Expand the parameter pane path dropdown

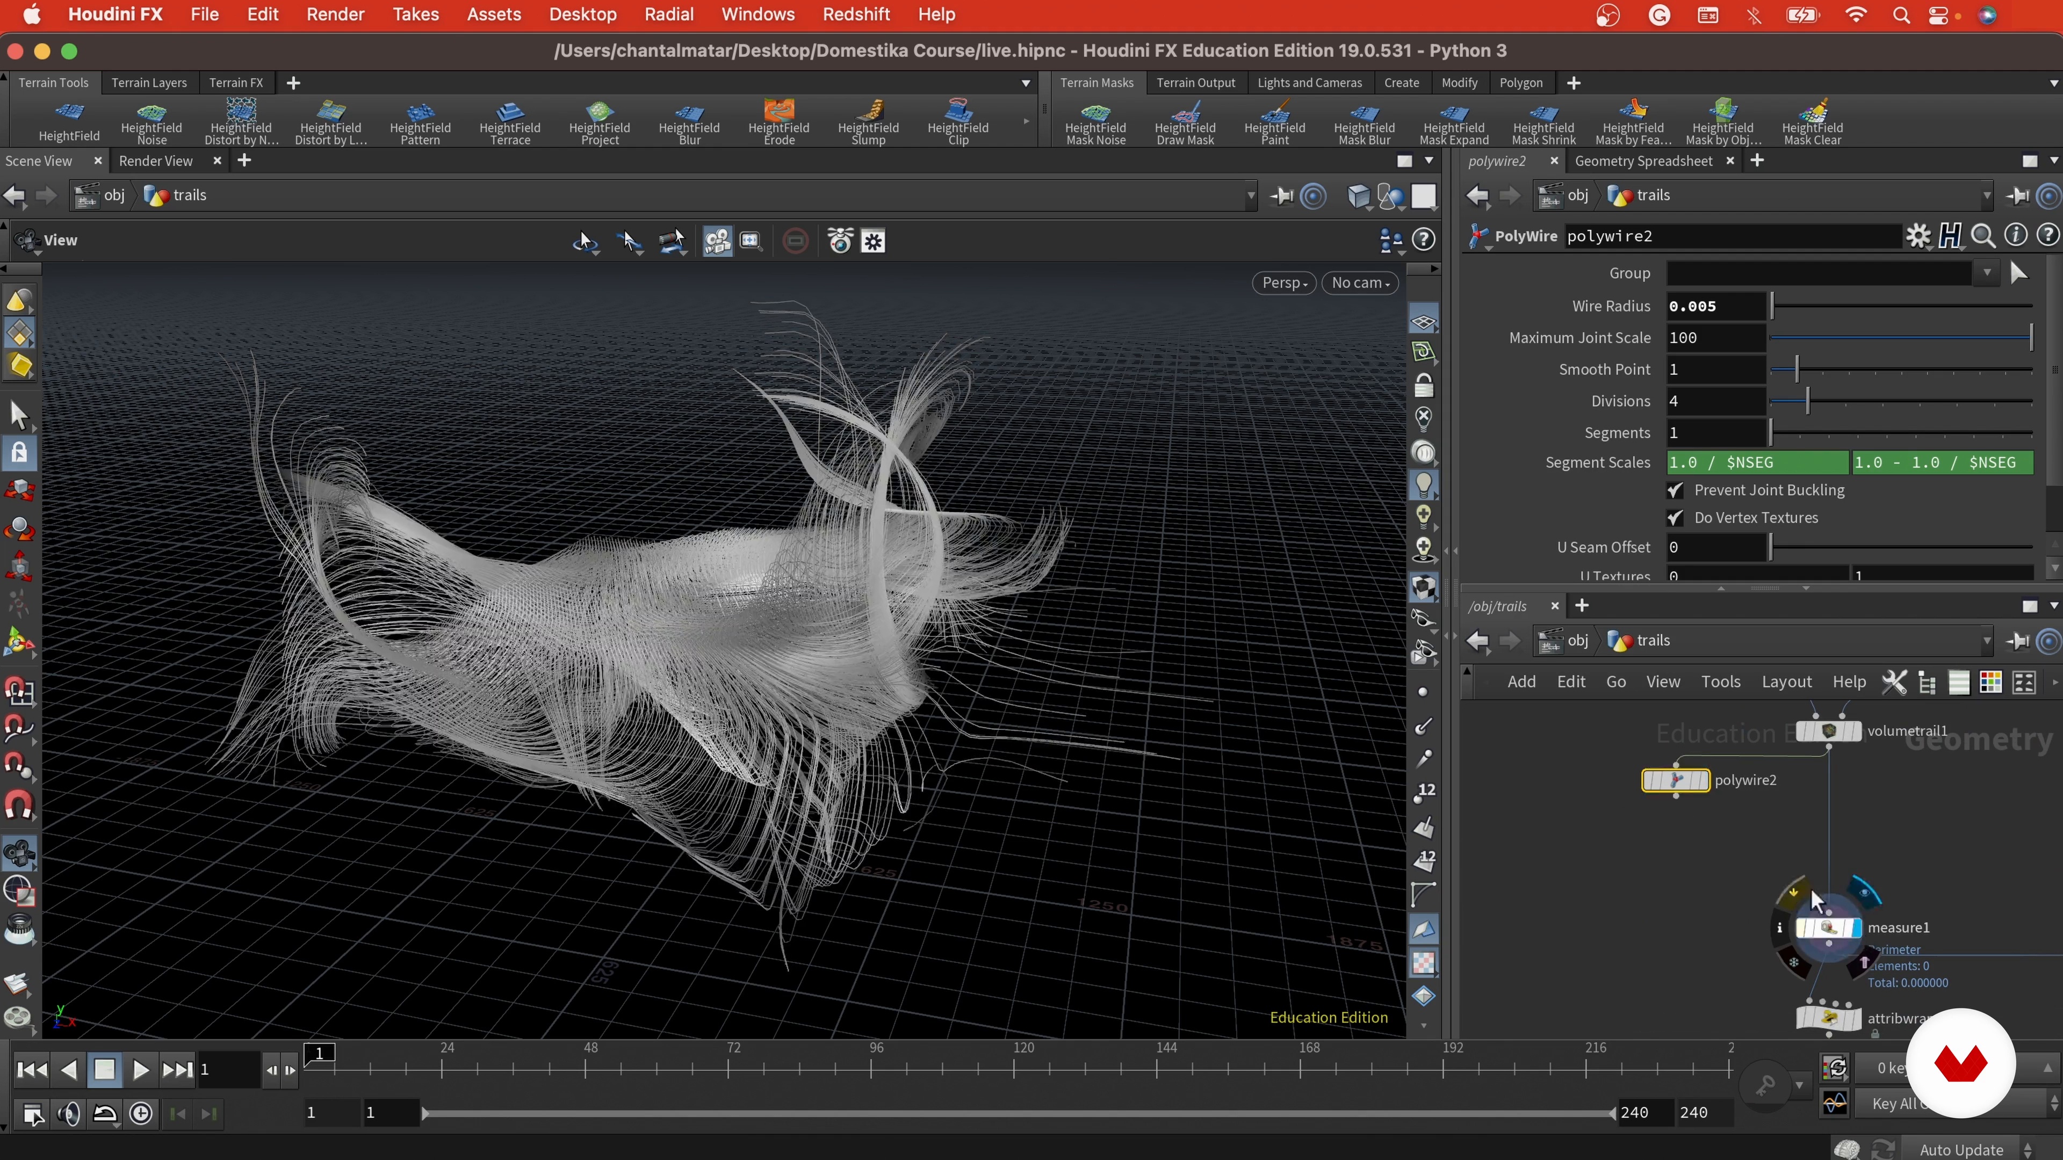pyautogui.click(x=1987, y=195)
